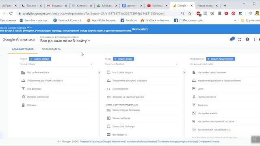Click the channel settings icon

point(194,113)
